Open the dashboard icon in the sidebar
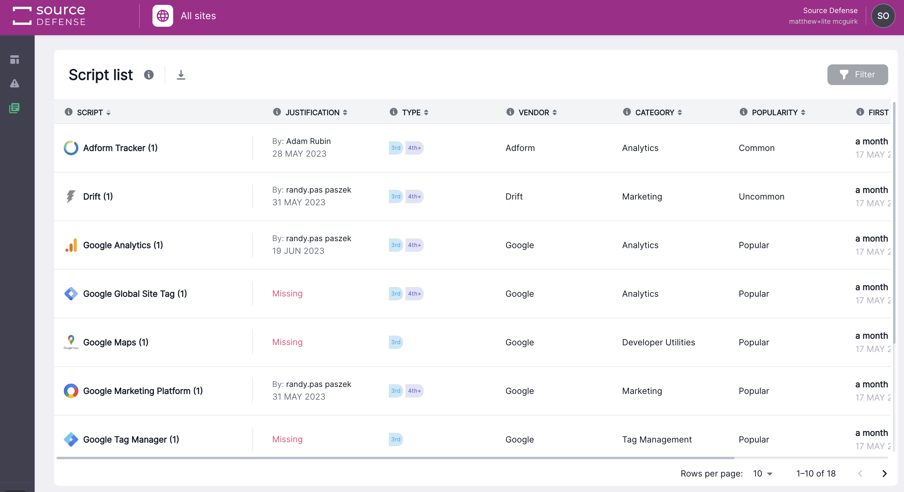Screen dimensions: 904x492 click(x=14, y=60)
